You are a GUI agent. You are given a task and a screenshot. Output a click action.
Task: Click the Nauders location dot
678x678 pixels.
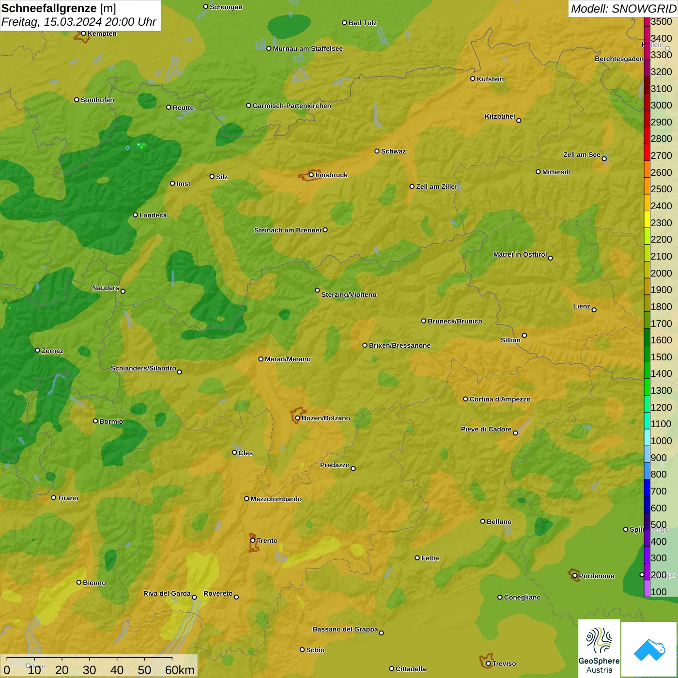coord(123,291)
